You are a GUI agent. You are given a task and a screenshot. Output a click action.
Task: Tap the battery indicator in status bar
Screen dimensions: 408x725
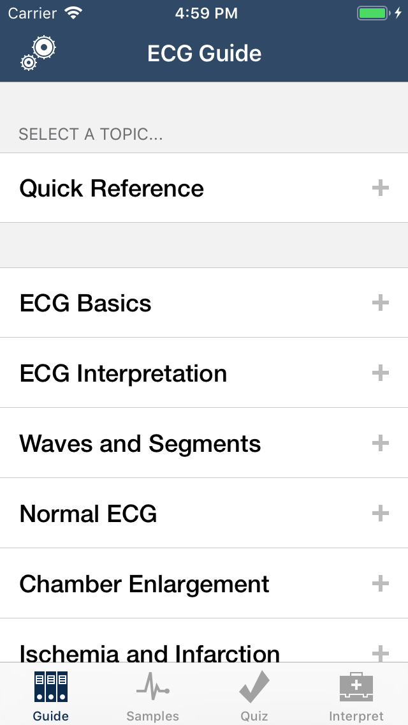point(374,13)
